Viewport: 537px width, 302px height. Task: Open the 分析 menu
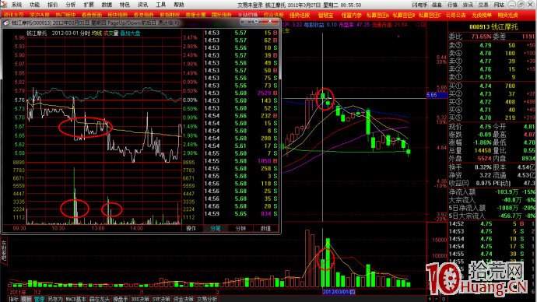click(x=71, y=5)
